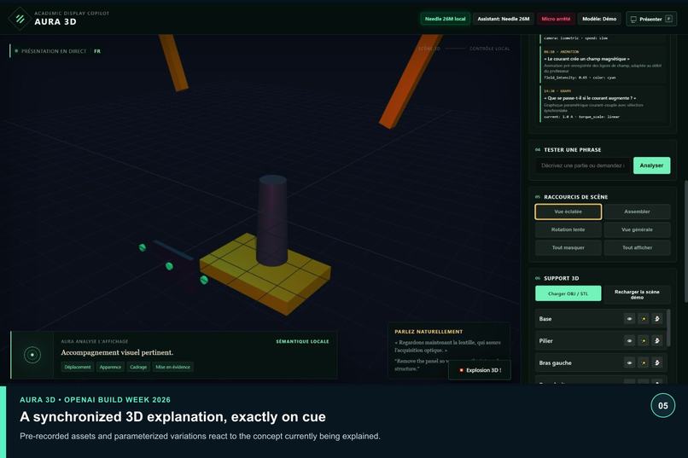Click the Explosion 3D ! notification
This screenshot has width=688, height=458.
480,370
